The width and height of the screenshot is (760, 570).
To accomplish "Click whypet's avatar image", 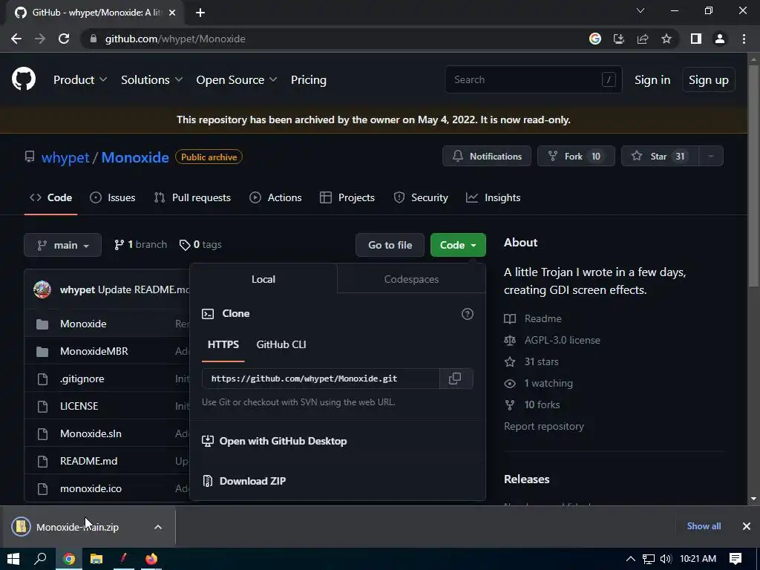I will coord(42,289).
